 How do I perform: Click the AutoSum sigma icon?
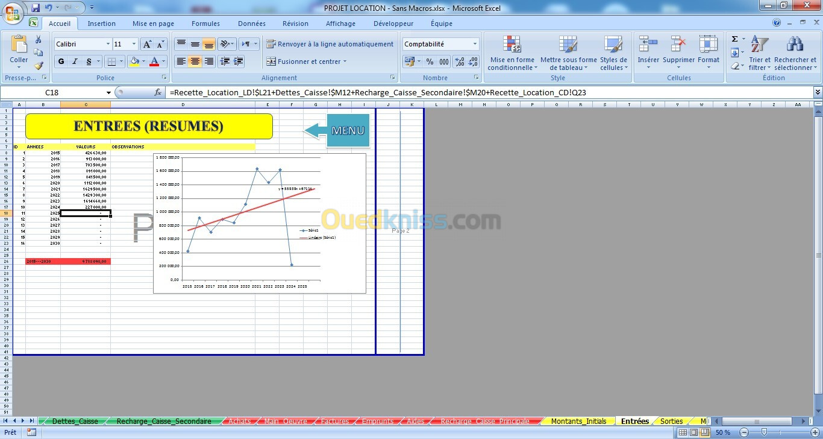(x=734, y=39)
